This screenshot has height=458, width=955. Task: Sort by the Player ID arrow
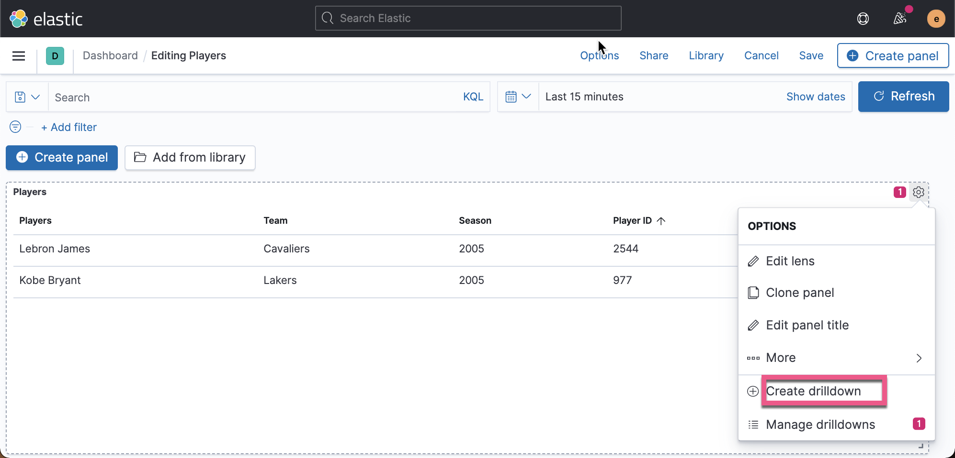[x=661, y=220]
